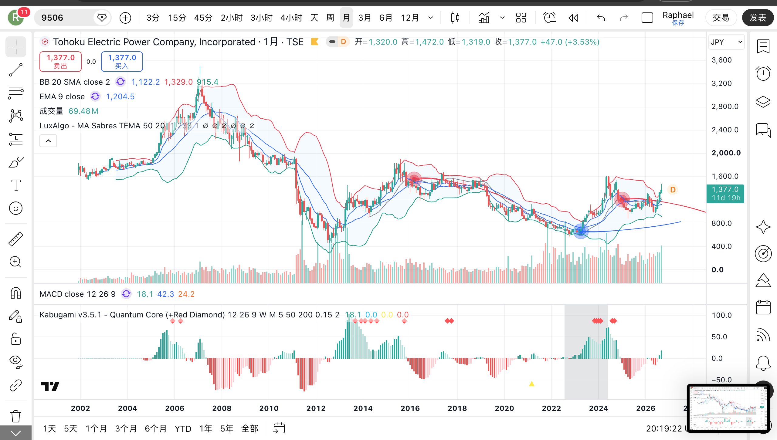Viewport: 777px width, 440px height.
Task: Select the trend line drawing tool
Action: (16, 70)
